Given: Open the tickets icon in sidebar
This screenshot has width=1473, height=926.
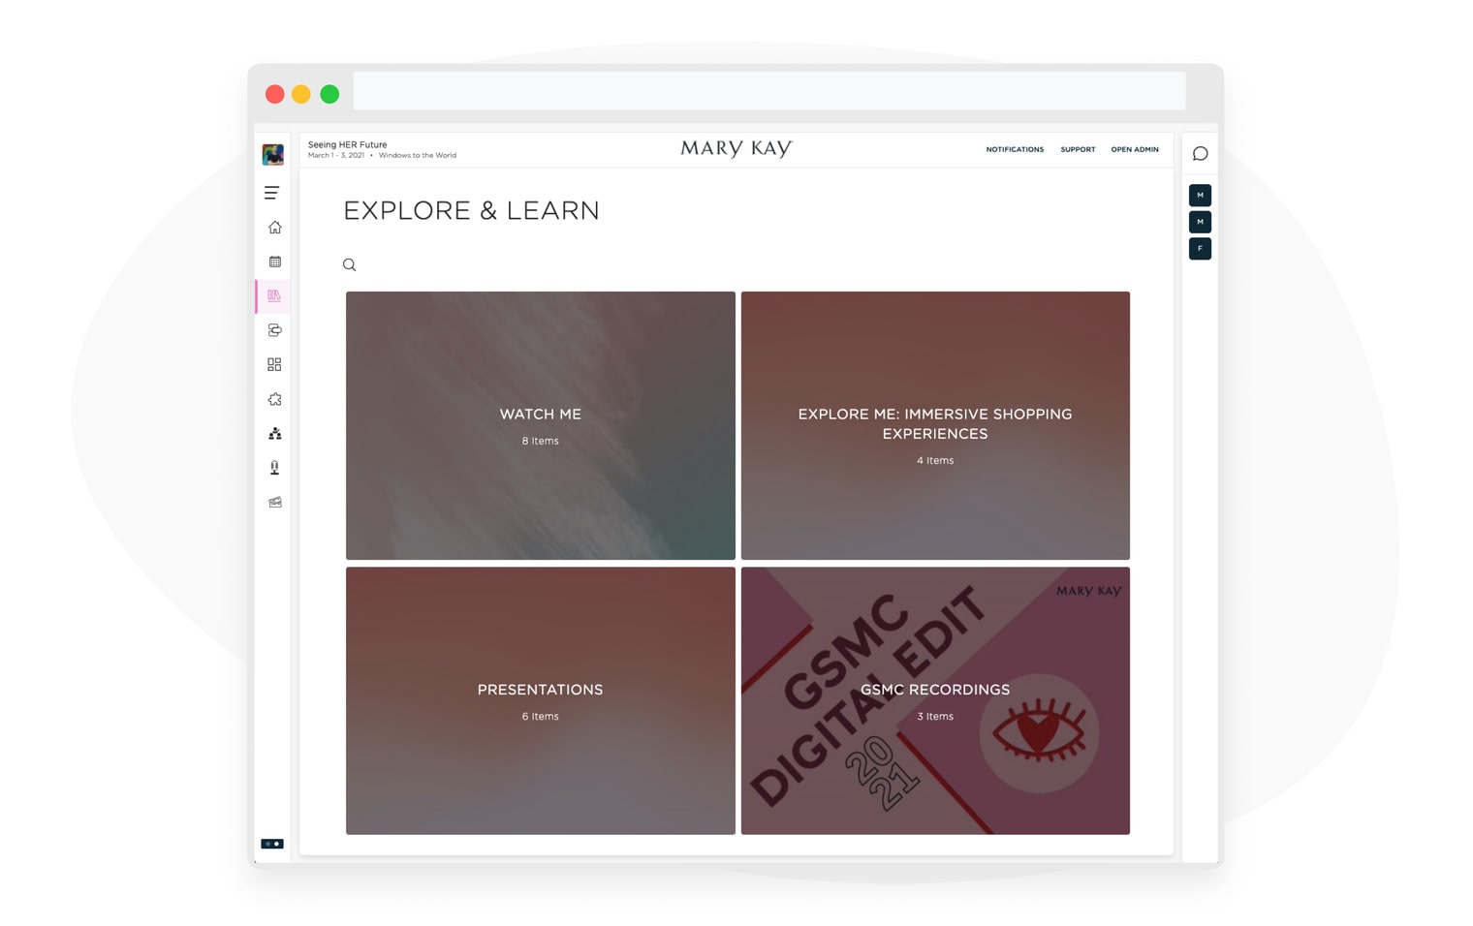Looking at the screenshot, I should [x=274, y=502].
